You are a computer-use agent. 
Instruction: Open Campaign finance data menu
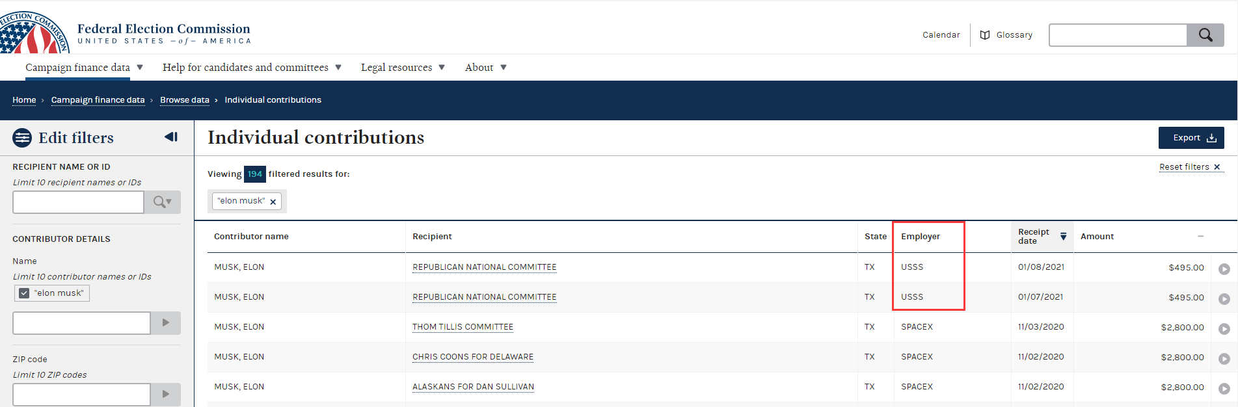84,68
